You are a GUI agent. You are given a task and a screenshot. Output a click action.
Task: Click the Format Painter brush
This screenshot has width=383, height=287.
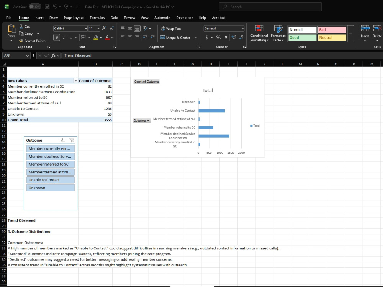(21, 41)
